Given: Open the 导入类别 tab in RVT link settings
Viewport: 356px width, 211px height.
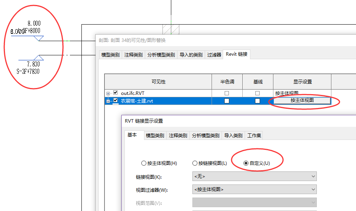Looking at the screenshot, I should click(x=233, y=136).
